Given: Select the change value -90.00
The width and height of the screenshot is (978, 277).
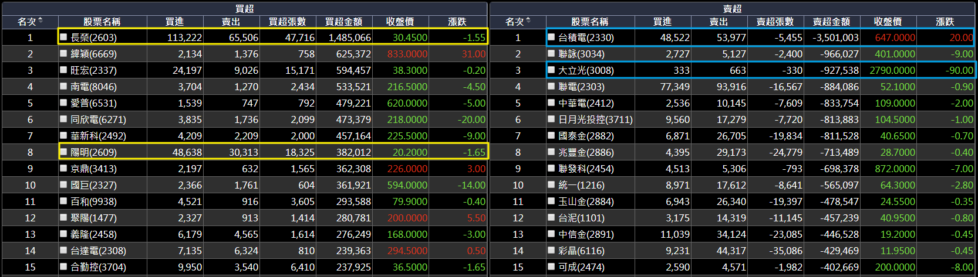Looking at the screenshot, I should point(960,70).
